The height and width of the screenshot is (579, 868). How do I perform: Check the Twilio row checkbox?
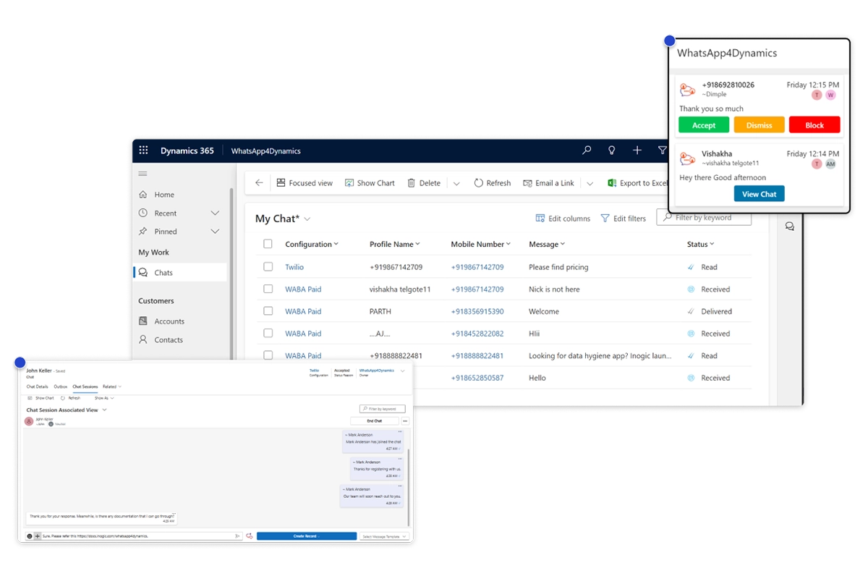268,266
